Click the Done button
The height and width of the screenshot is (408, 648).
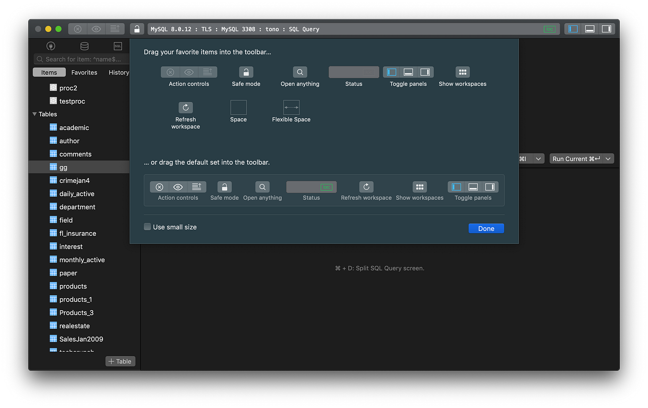486,228
